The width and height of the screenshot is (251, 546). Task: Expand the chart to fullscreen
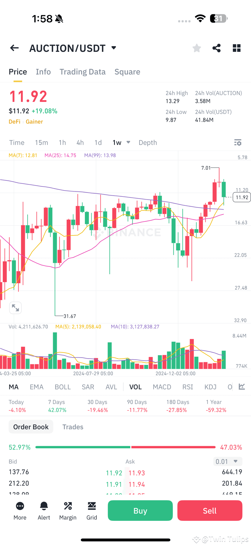click(15, 308)
